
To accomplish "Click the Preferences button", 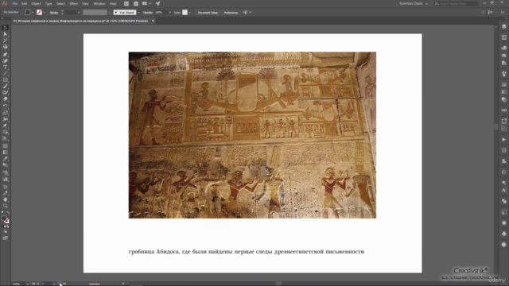I will pos(231,13).
